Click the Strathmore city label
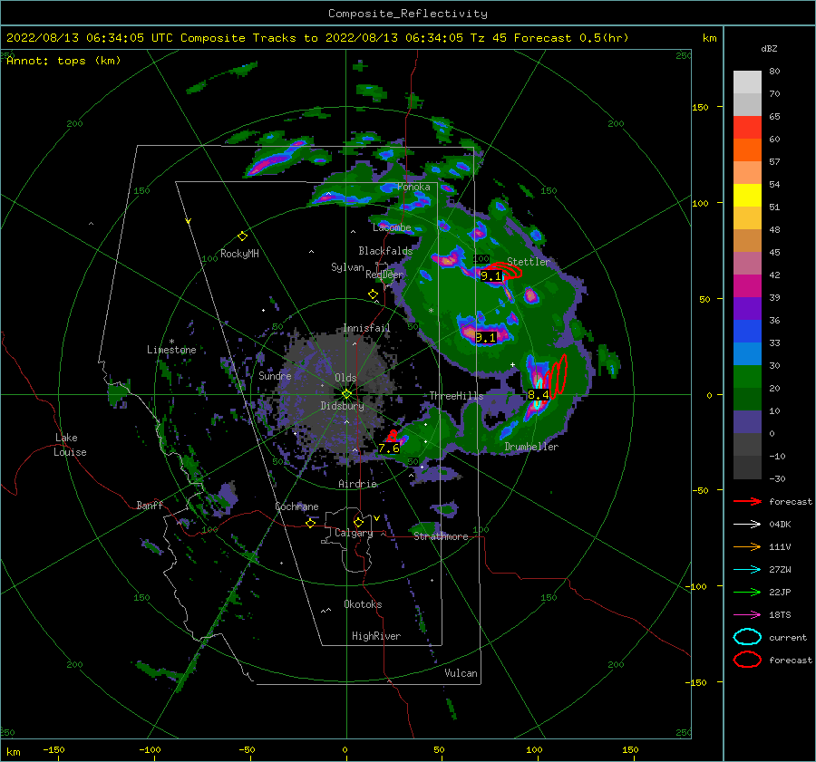Screen dimensions: 816x762 tap(441, 536)
